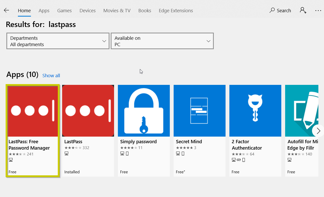Click the 2 Factor Authenticator key icon
324x197 pixels.
[x=255, y=110]
